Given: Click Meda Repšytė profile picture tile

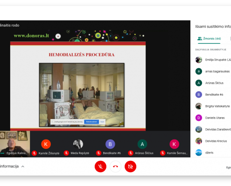Looking at the screenshot, I should [x=78, y=144].
